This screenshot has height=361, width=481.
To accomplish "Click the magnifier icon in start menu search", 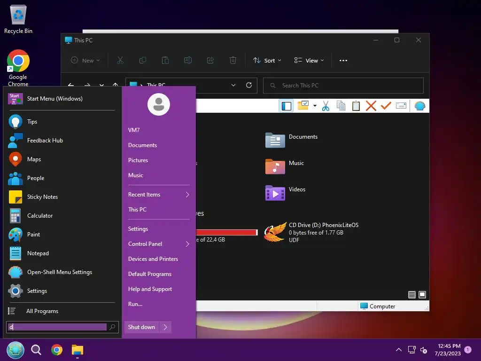I will point(112,327).
